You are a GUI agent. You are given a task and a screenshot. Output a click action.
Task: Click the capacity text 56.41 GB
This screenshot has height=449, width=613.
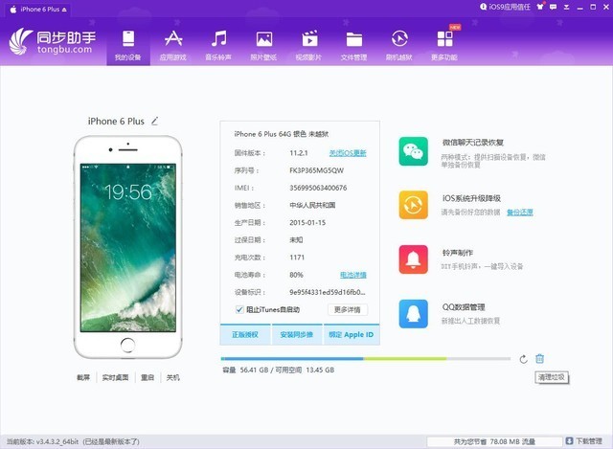pyautogui.click(x=254, y=370)
